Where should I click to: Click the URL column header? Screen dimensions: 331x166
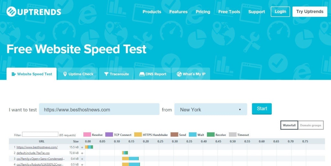pos(42,141)
